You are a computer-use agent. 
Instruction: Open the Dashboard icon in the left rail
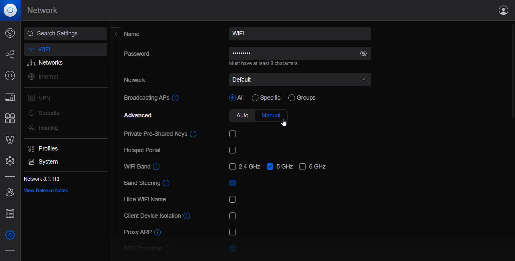click(10, 33)
